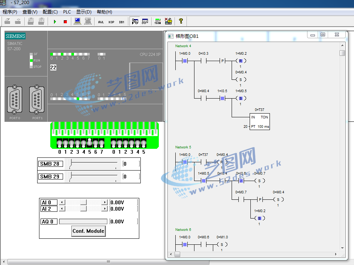The width and height of the screenshot is (354, 265).
Task: Click the AI 2 slider thumb
Action: [x=83, y=209]
